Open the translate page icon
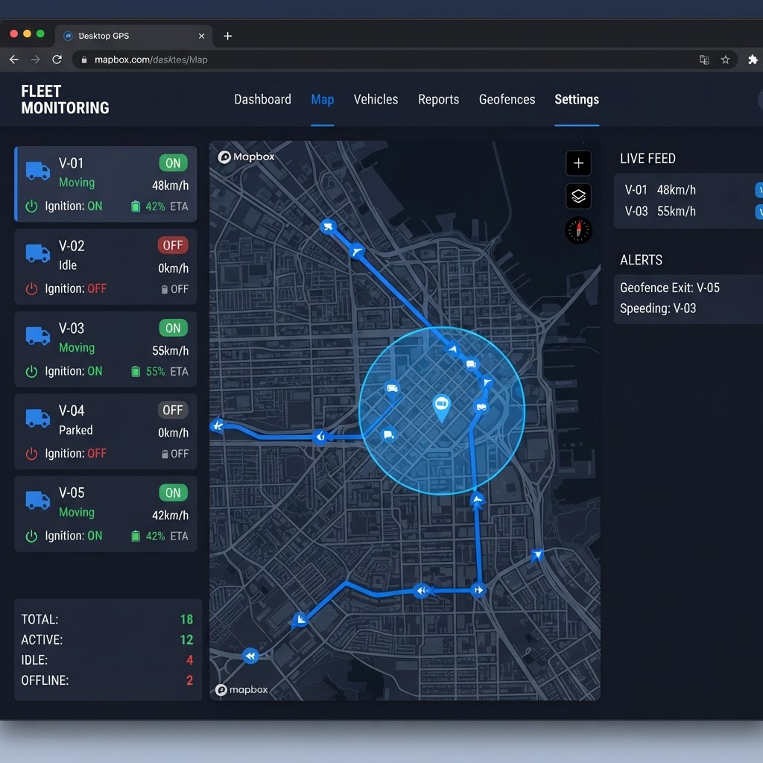Image resolution: width=763 pixels, height=763 pixels. [x=704, y=60]
